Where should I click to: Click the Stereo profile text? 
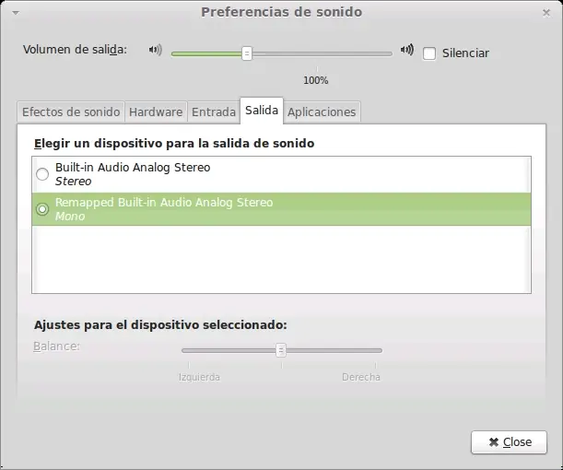73,182
